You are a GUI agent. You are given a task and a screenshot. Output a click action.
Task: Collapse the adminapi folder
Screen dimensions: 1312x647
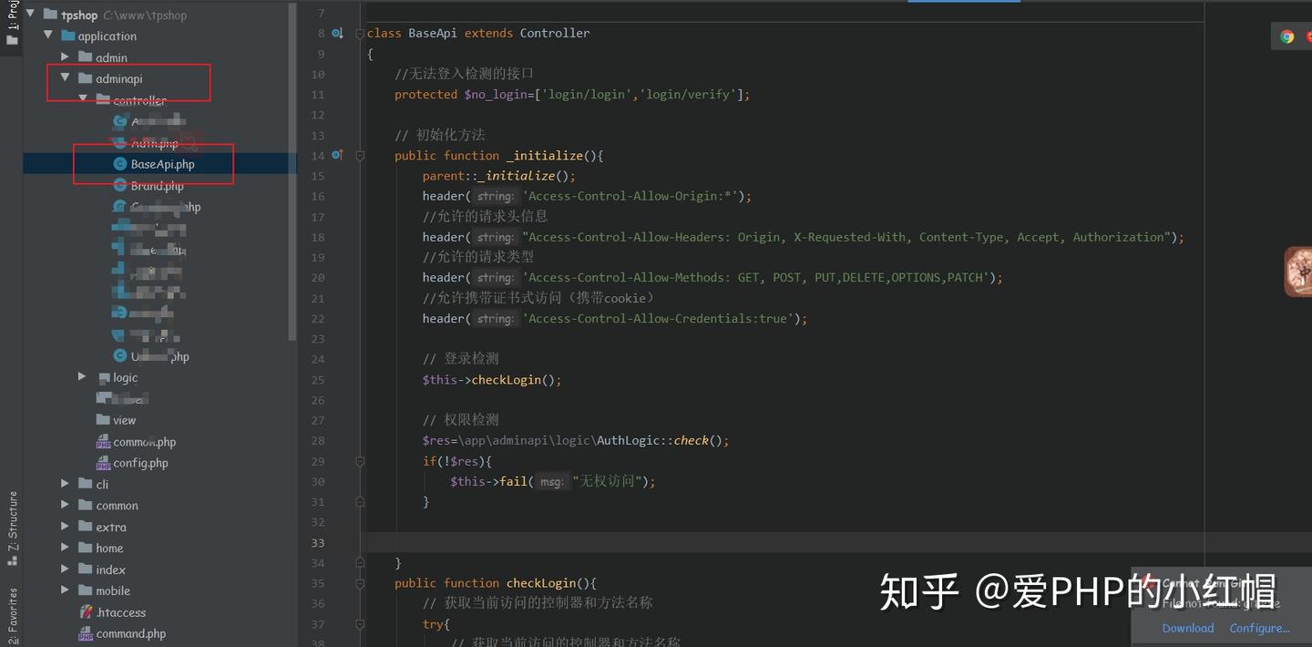(65, 78)
